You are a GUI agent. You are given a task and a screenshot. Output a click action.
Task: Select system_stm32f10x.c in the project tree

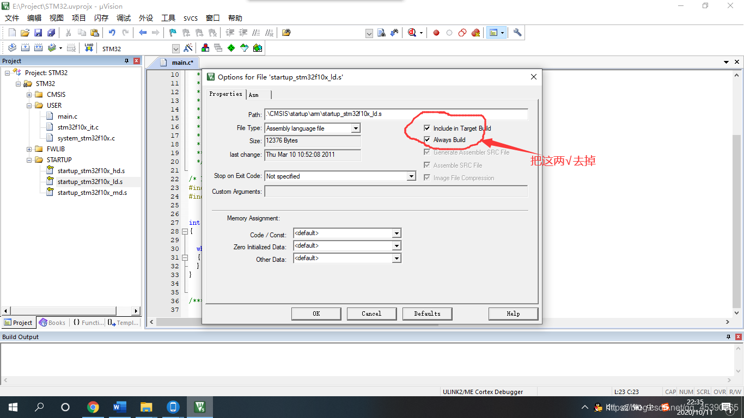[x=86, y=138]
